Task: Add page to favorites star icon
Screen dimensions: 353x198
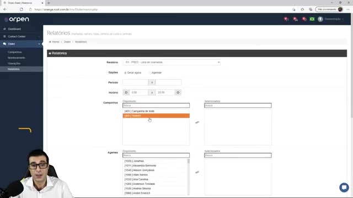Action: coord(302,9)
